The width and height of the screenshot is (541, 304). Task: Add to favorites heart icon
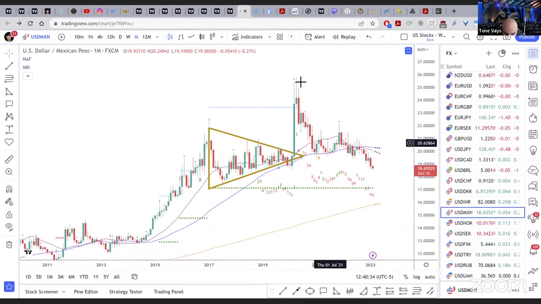[x=9, y=142]
